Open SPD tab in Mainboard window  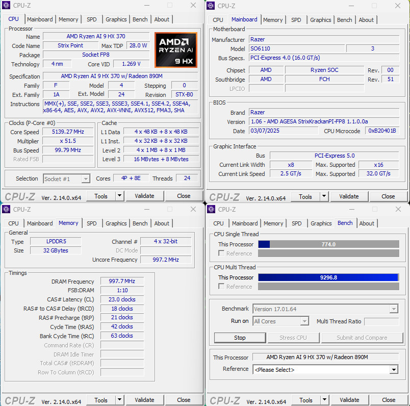[296, 20]
